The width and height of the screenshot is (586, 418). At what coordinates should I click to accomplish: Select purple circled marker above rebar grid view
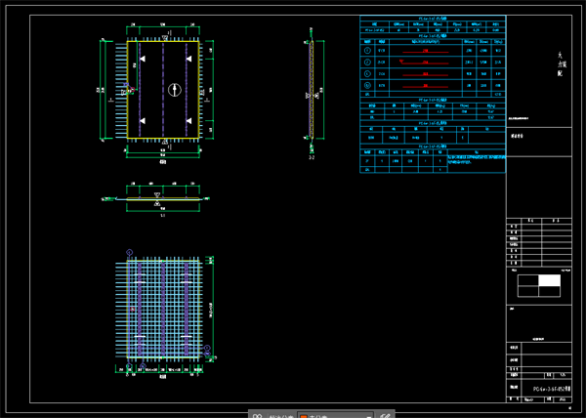click(129, 253)
